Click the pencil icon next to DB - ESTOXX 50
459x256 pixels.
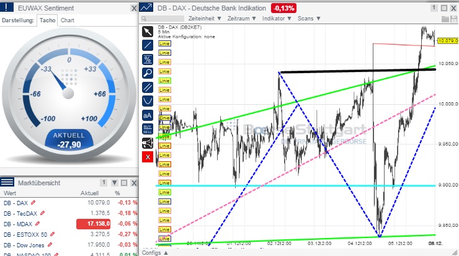coord(52,234)
